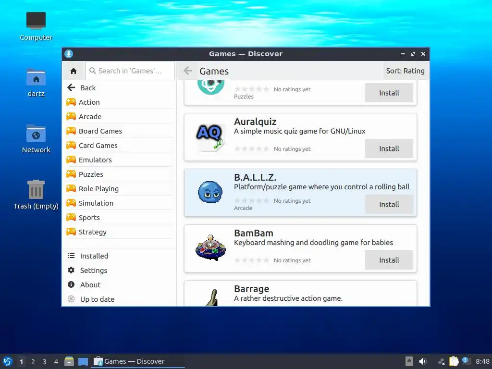Choose the Role Playing category
Image resolution: width=492 pixels, height=369 pixels.
click(x=119, y=188)
